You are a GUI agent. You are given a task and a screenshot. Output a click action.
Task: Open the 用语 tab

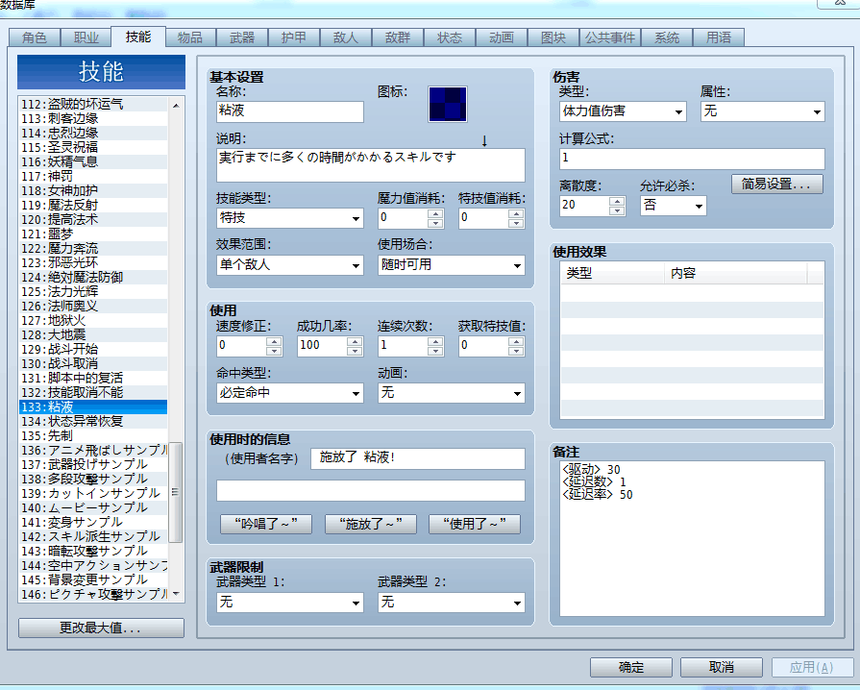(719, 37)
